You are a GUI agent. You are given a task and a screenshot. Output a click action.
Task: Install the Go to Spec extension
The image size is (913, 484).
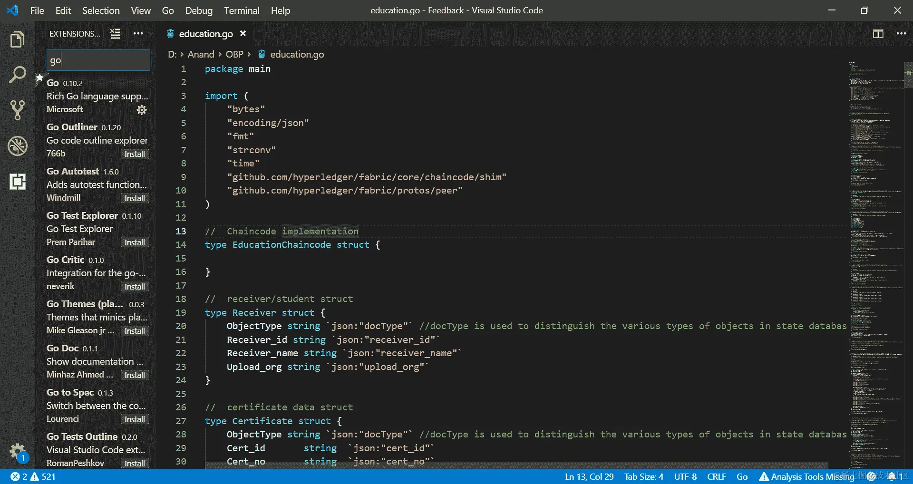click(x=135, y=419)
